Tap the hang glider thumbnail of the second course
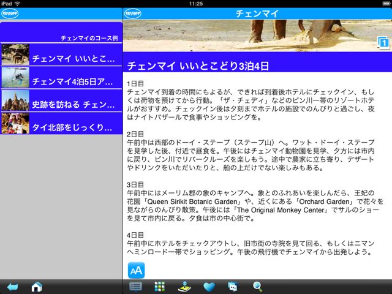 click(15, 77)
